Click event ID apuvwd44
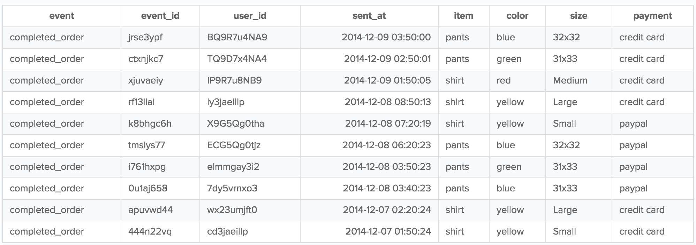 150,210
